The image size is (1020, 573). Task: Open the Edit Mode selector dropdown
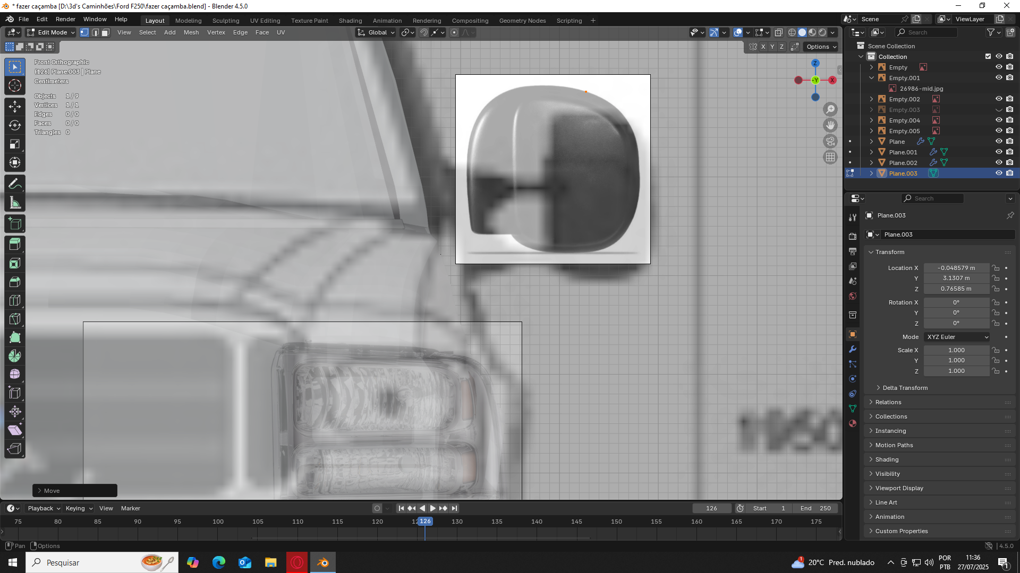click(52, 32)
